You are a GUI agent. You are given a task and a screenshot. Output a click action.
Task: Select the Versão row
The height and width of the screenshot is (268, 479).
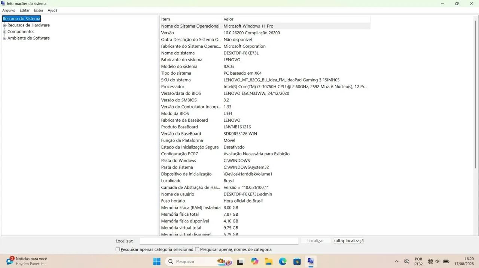coord(265,33)
